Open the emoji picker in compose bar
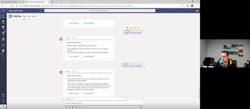 70,107
